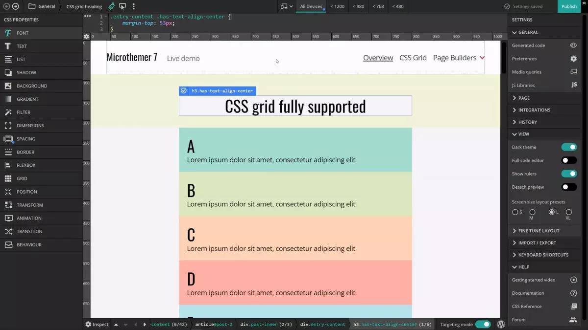This screenshot has height=330, width=588.
Task: Select the < 980 media query tab
Action: (x=358, y=6)
